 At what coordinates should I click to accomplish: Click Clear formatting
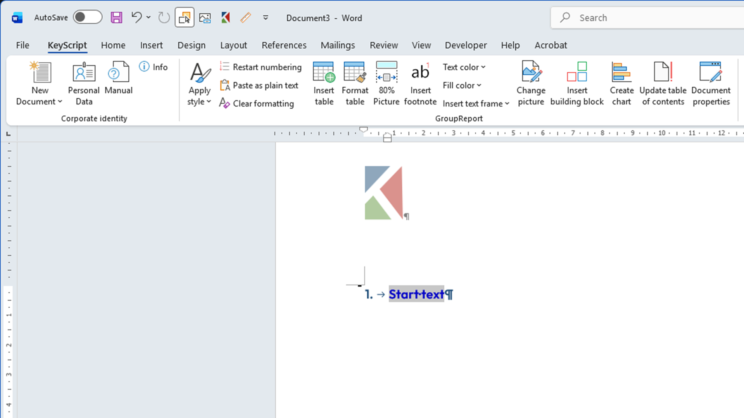point(256,103)
